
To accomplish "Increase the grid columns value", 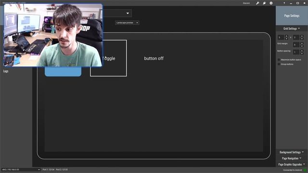I will 286,36.
